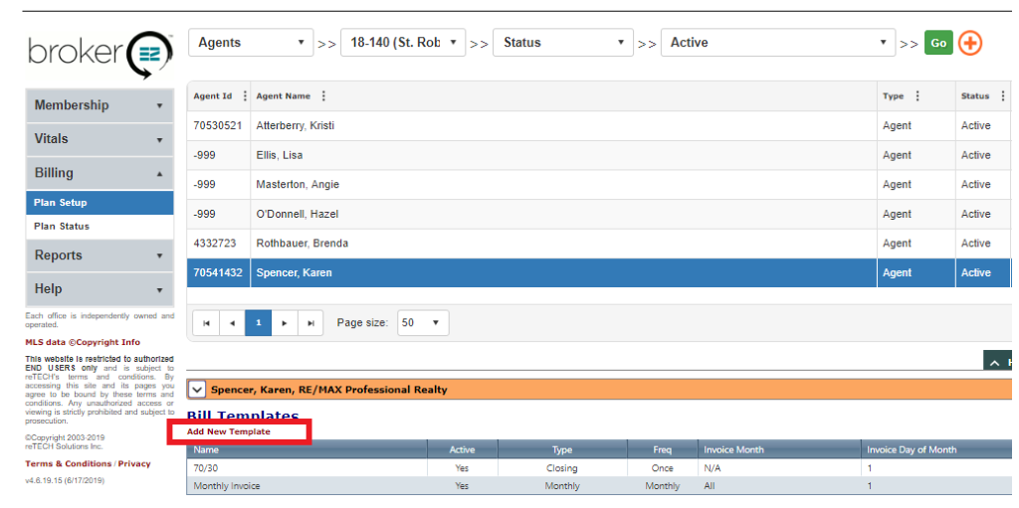Go to first page of grid

206,323
